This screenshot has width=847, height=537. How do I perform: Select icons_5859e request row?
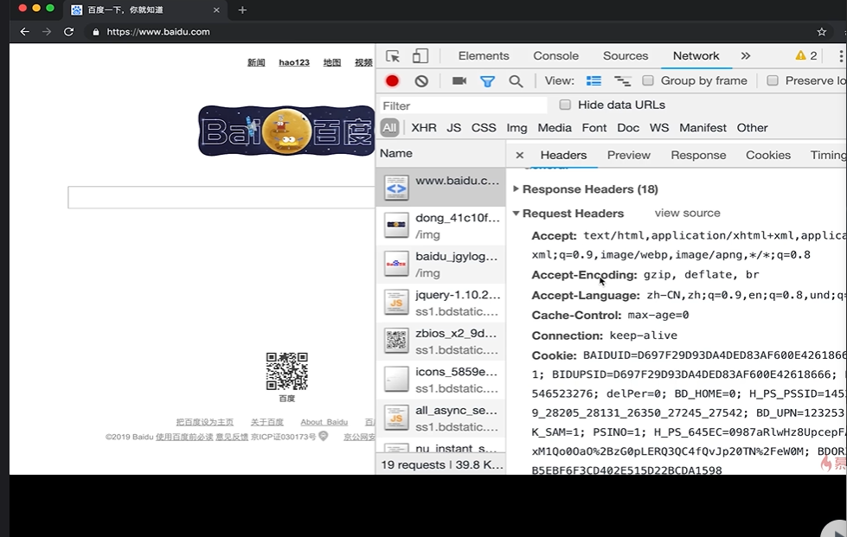tap(440, 380)
